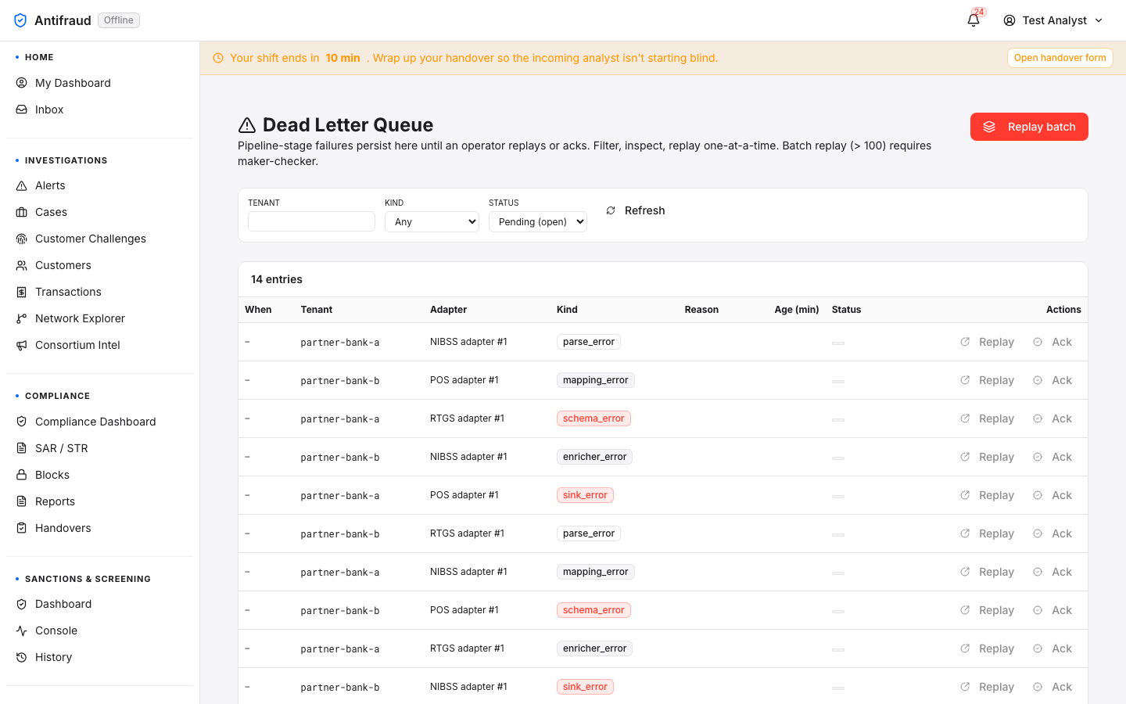Click the Refresh button
The height and width of the screenshot is (704, 1126).
pos(635,210)
